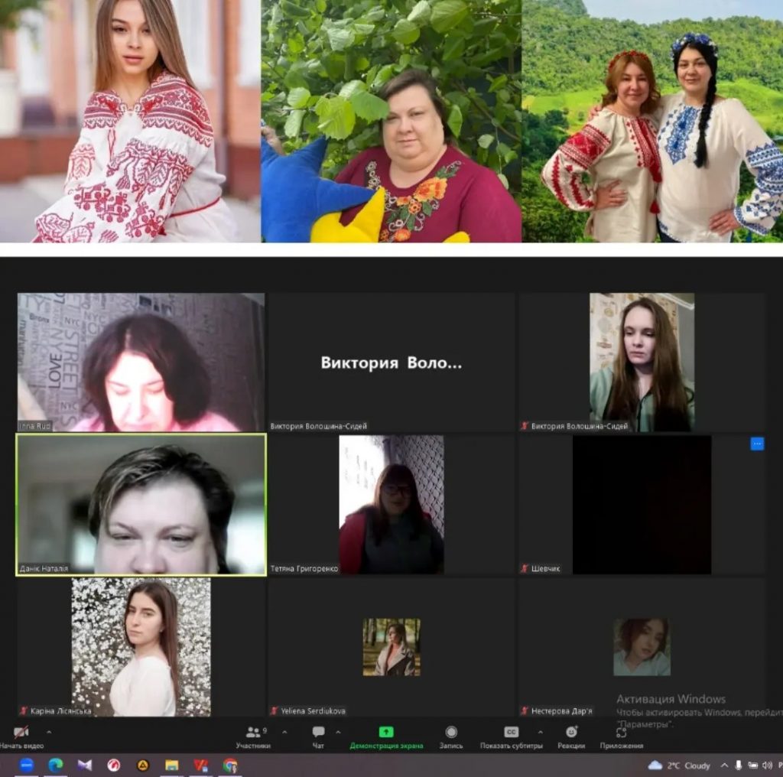Open the Participants panel
Image resolution: width=783 pixels, height=777 pixels.
click(253, 733)
